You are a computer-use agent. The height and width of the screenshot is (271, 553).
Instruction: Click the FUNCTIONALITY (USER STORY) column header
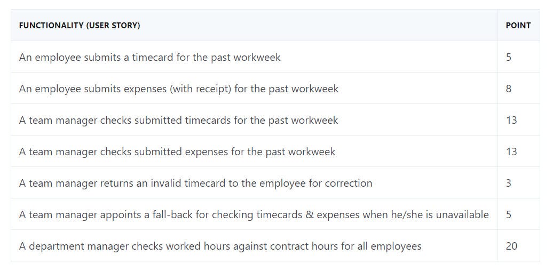coord(80,26)
